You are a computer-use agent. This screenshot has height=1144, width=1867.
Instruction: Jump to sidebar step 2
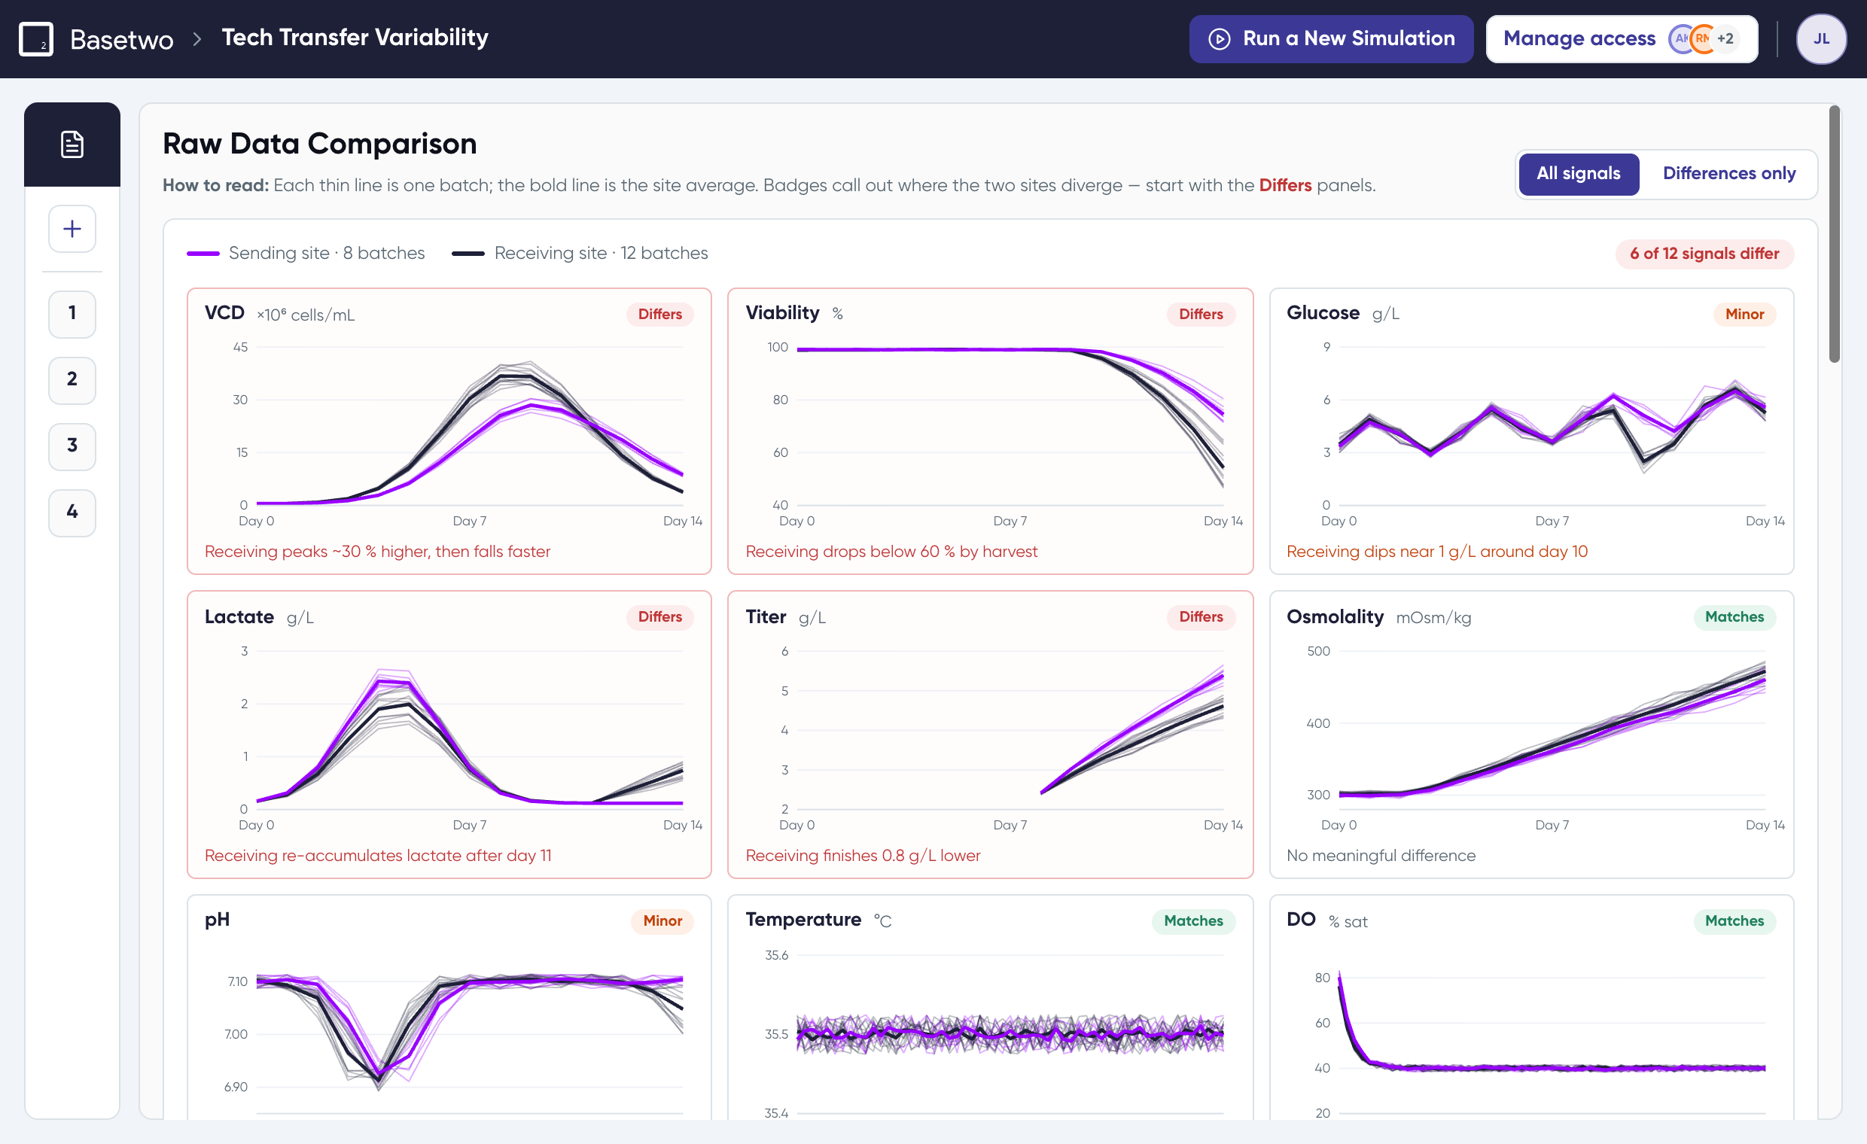tap(72, 379)
